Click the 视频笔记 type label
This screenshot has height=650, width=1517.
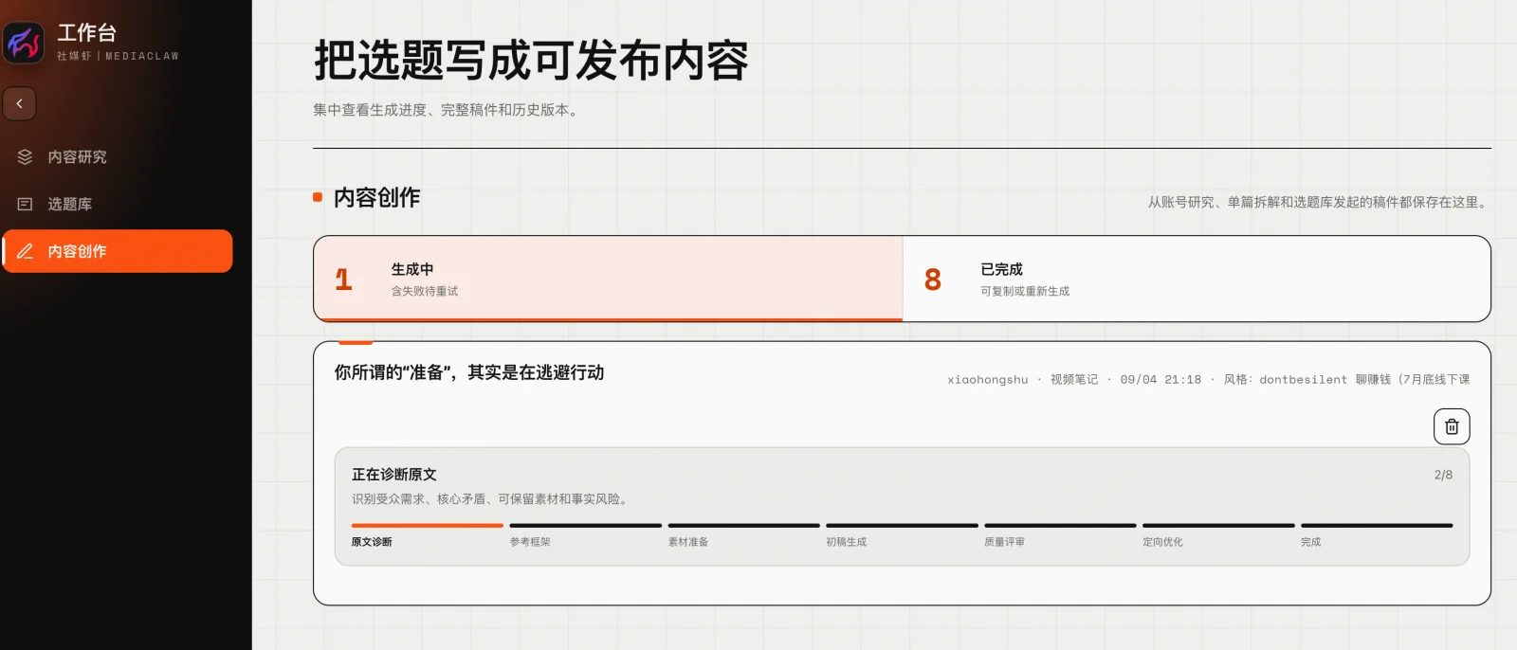(1074, 380)
